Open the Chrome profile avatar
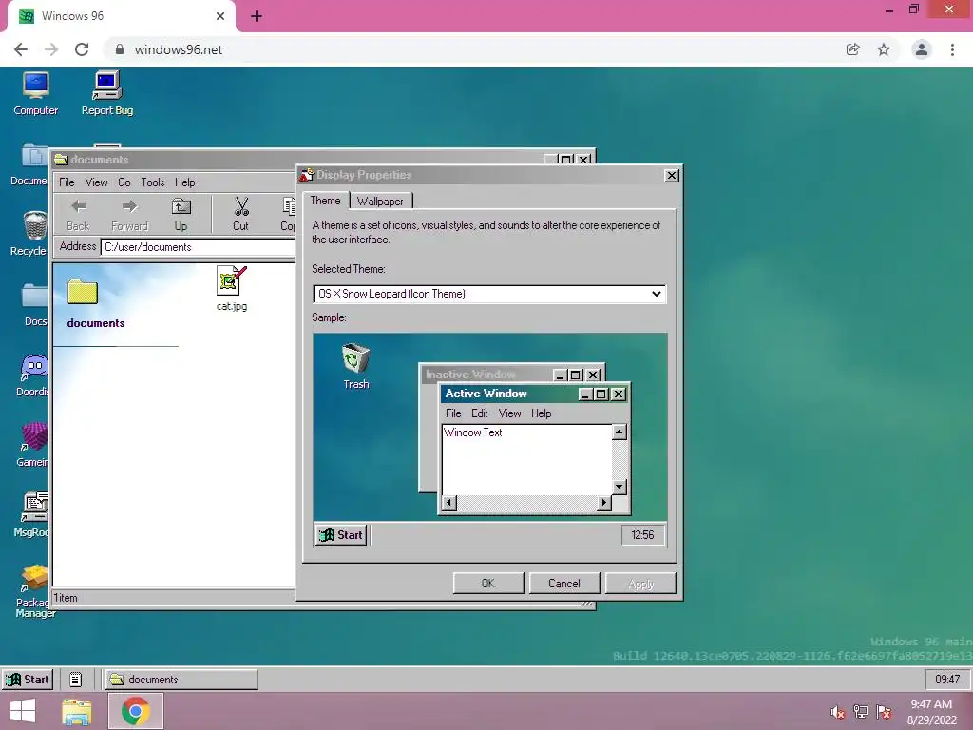 click(922, 49)
